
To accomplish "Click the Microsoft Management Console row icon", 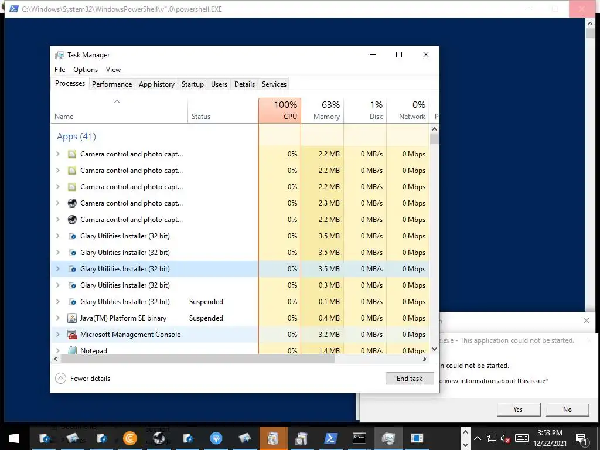I will 72,335.
